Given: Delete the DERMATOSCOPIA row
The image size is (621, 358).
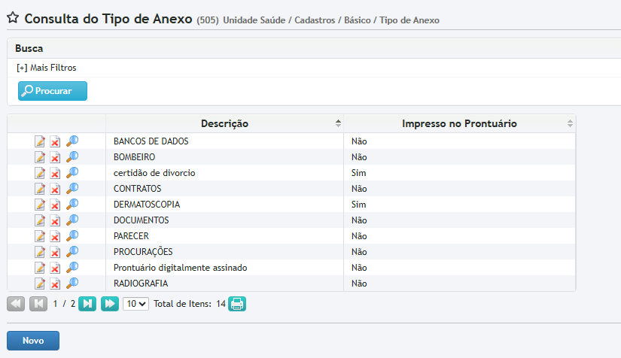Looking at the screenshot, I should tap(56, 205).
